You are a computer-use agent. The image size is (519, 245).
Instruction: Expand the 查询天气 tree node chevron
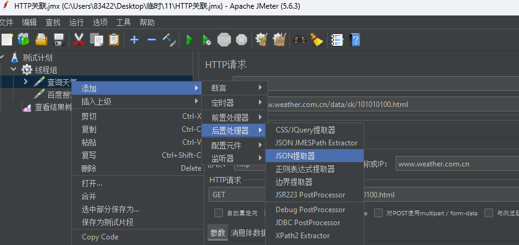pos(26,81)
